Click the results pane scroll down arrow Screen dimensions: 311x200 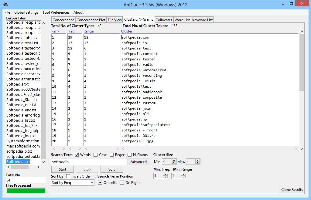click(302, 149)
